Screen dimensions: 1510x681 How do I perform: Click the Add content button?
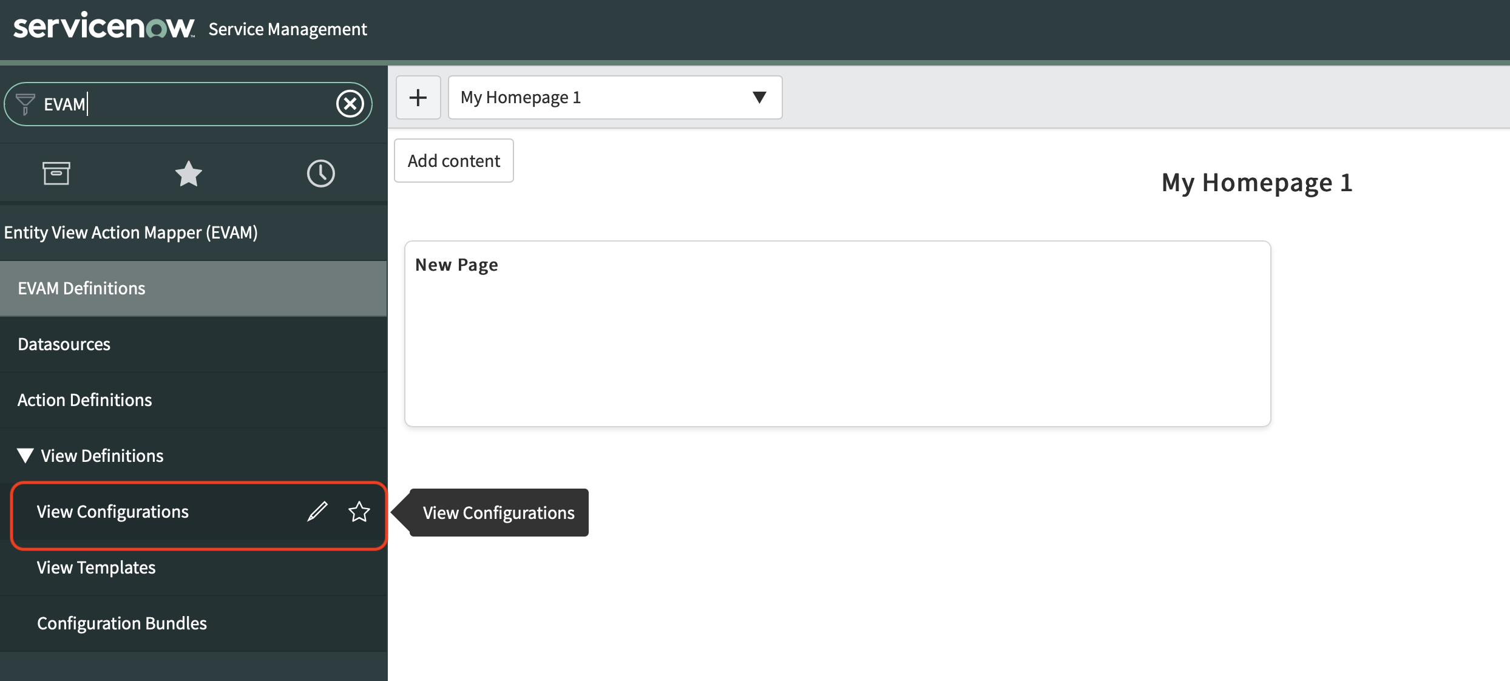[x=453, y=160]
